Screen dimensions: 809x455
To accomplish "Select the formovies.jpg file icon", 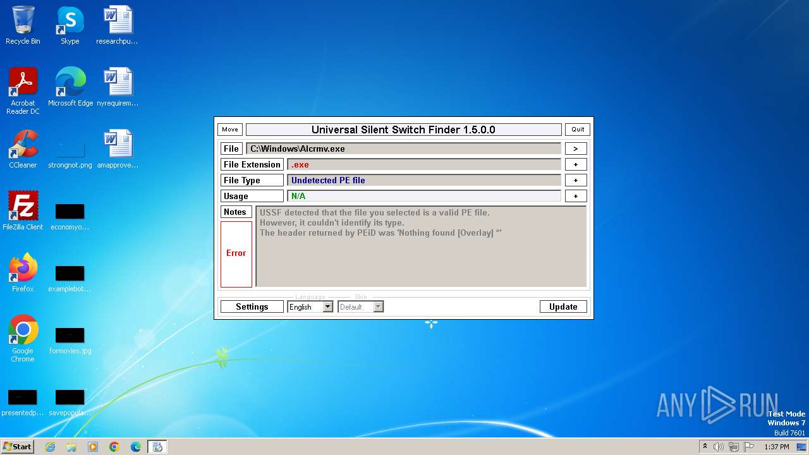I will (x=70, y=340).
